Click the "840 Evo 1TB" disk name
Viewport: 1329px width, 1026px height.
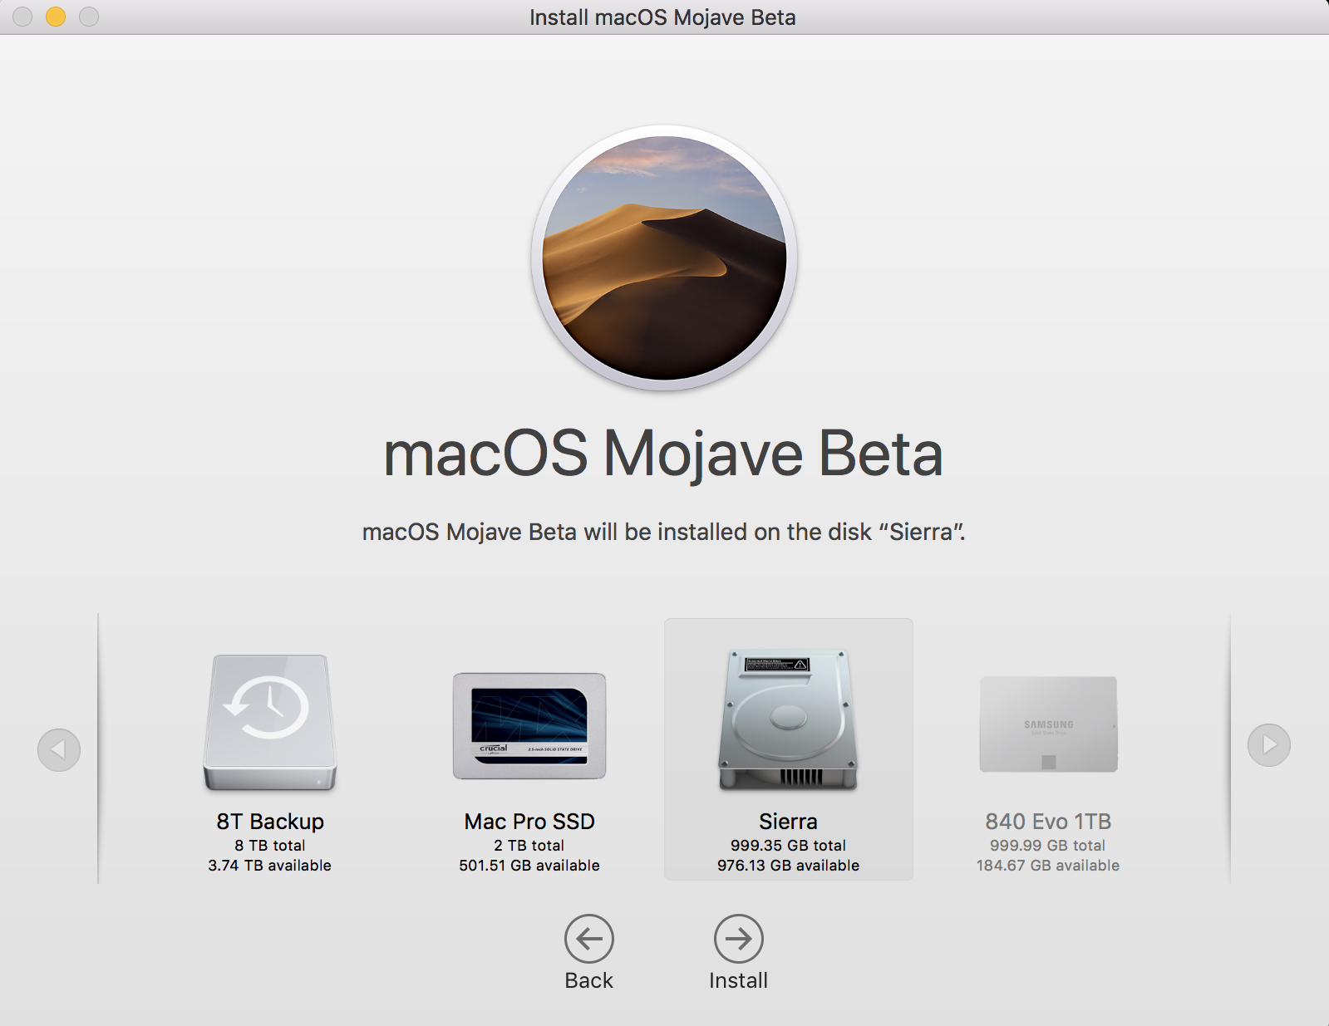pos(1048,822)
